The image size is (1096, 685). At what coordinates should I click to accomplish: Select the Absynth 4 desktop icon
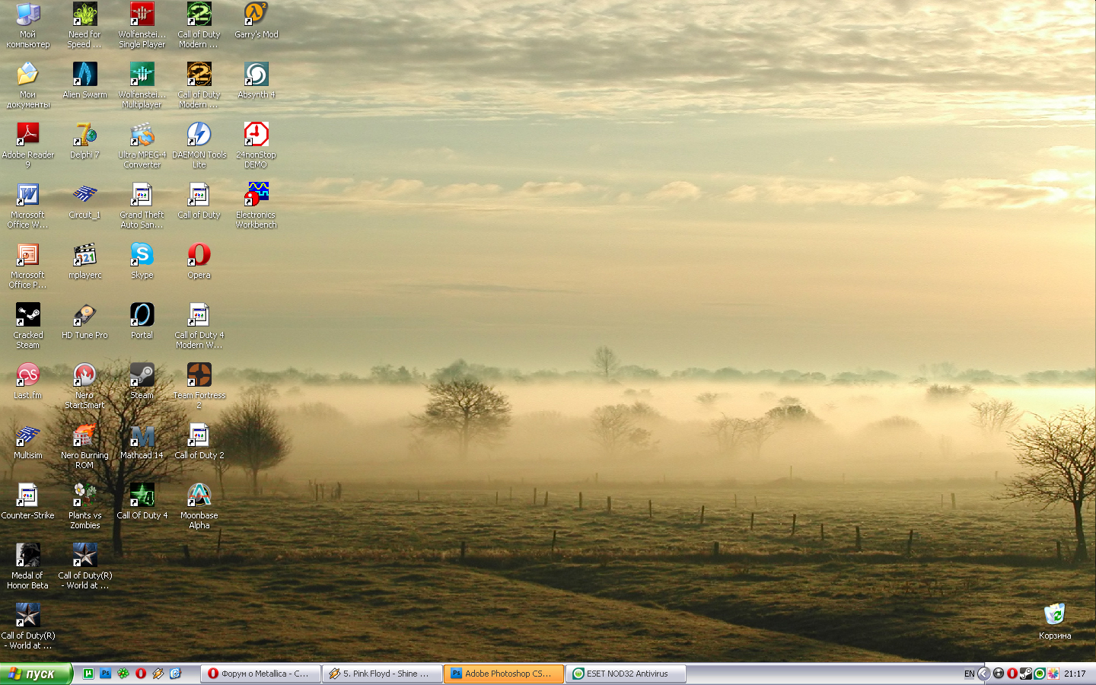(x=256, y=75)
